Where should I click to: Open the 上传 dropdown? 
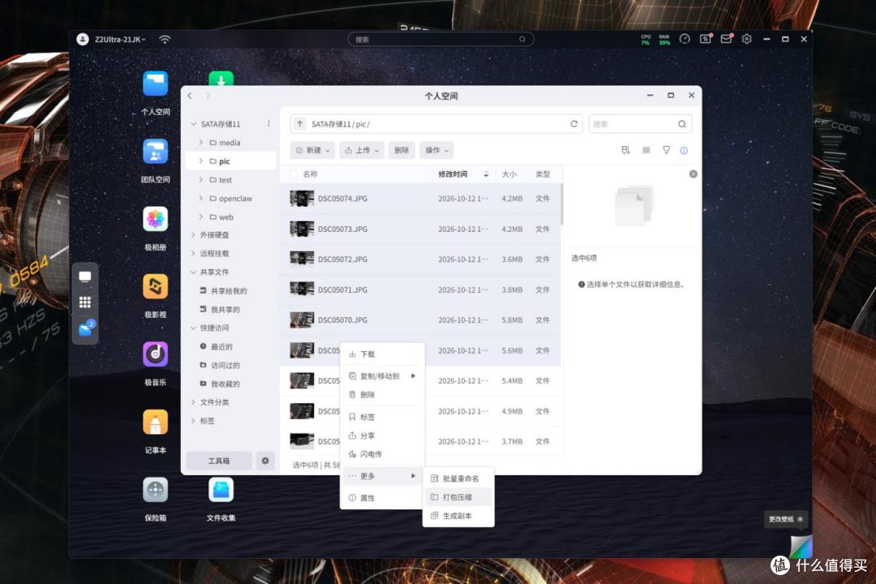362,150
